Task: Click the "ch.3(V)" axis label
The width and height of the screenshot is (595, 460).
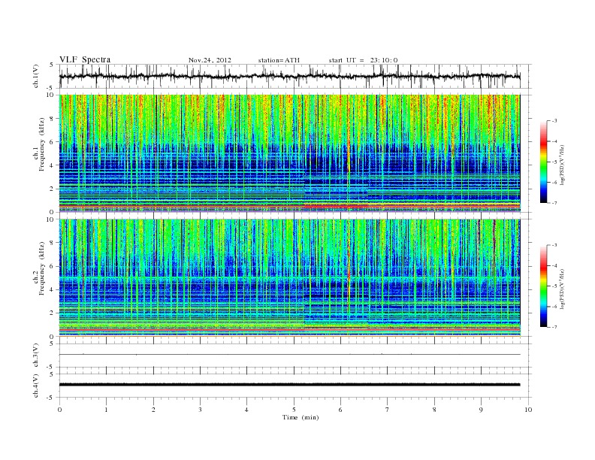Action: click(35, 356)
